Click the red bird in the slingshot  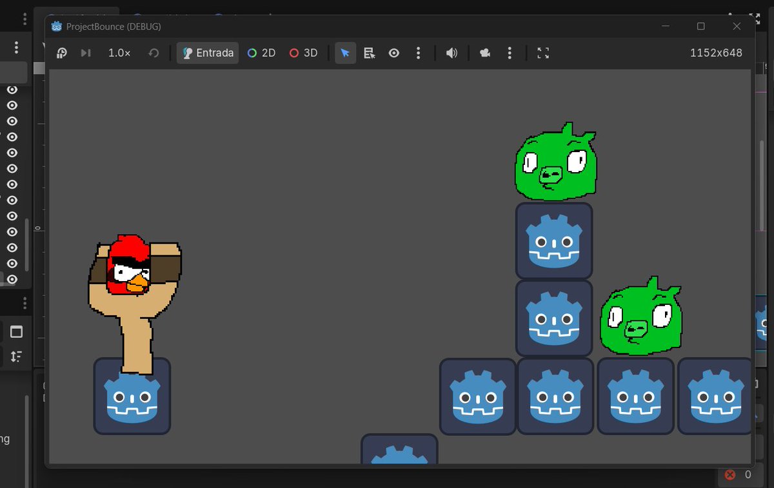129,265
